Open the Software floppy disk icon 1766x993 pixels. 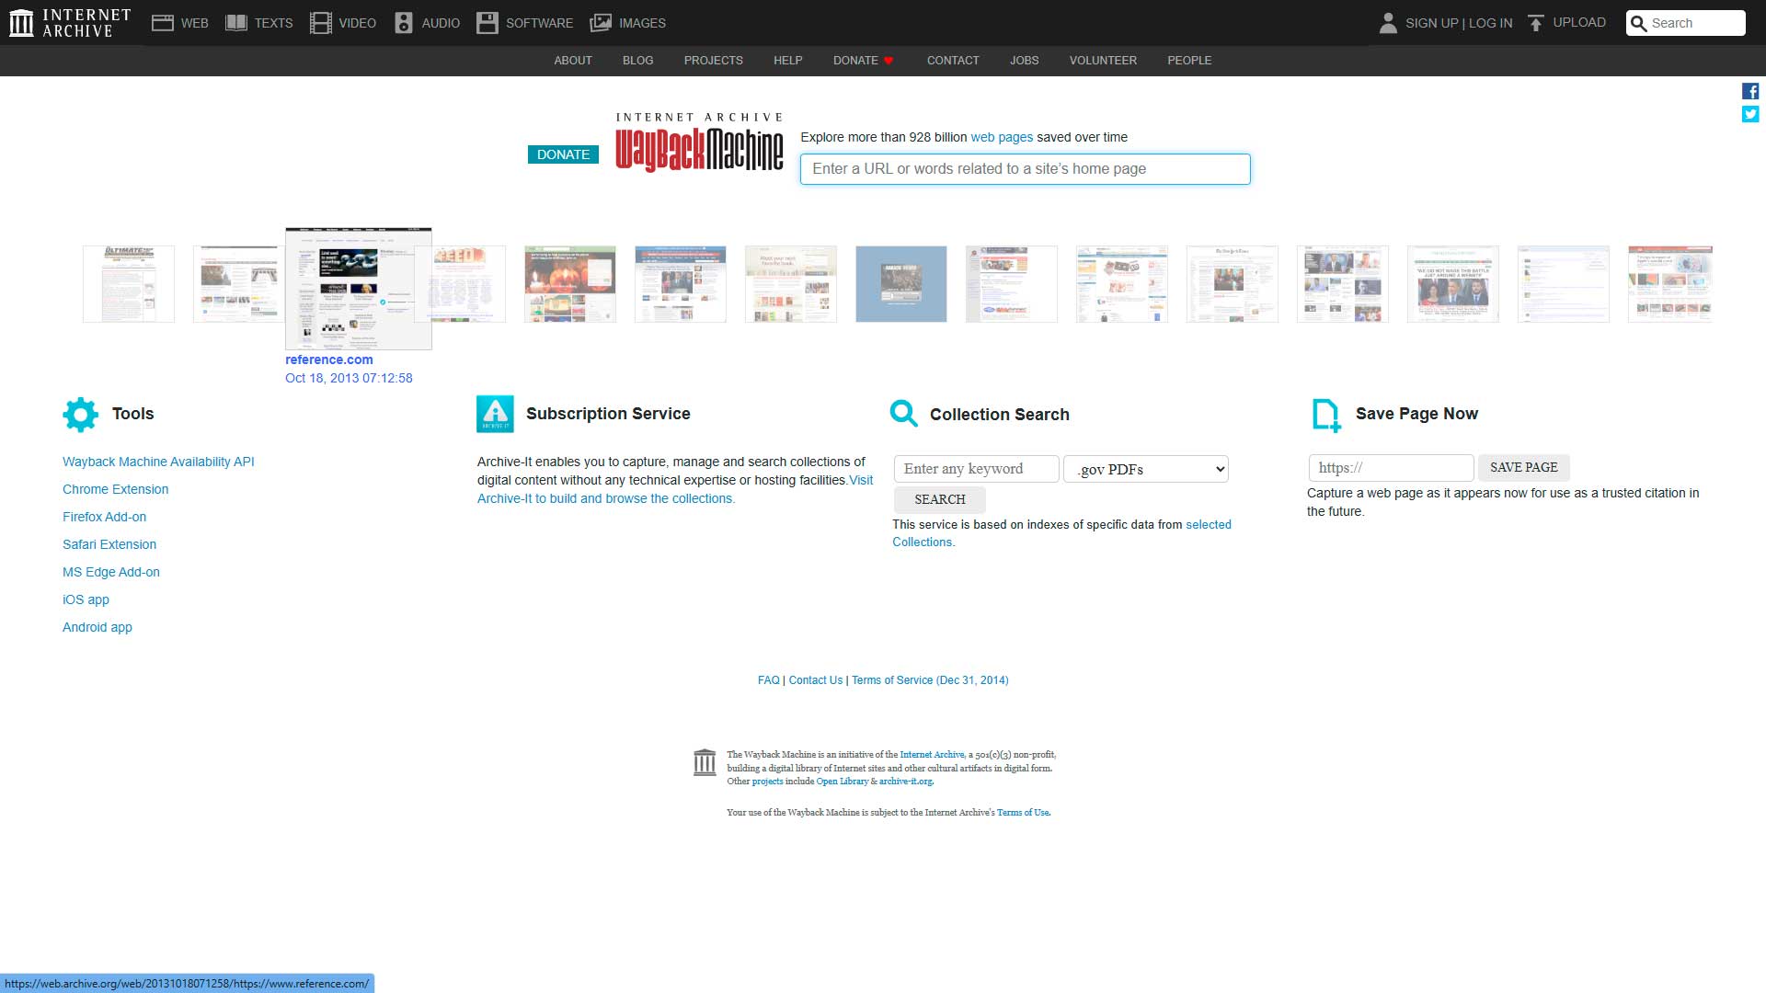click(x=487, y=23)
